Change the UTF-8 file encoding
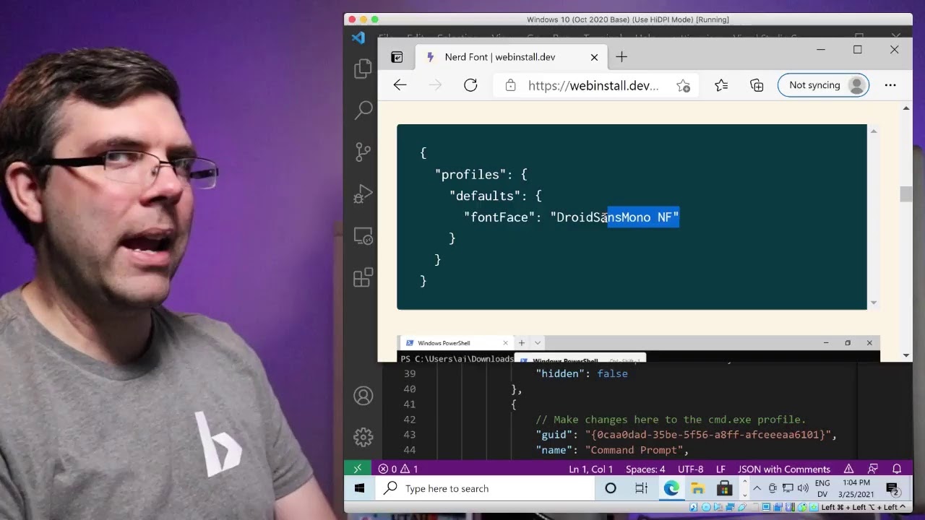This screenshot has width=925, height=520. click(691, 469)
